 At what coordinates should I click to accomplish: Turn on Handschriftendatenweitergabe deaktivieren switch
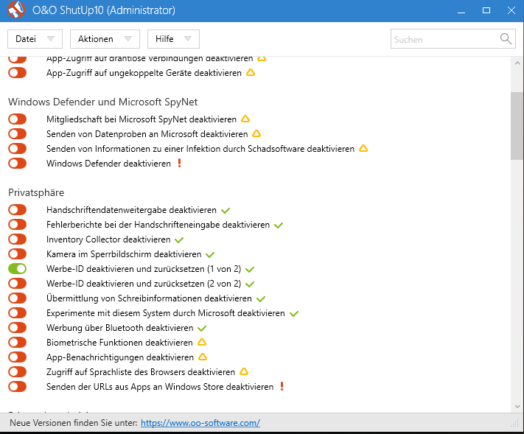[17, 210]
